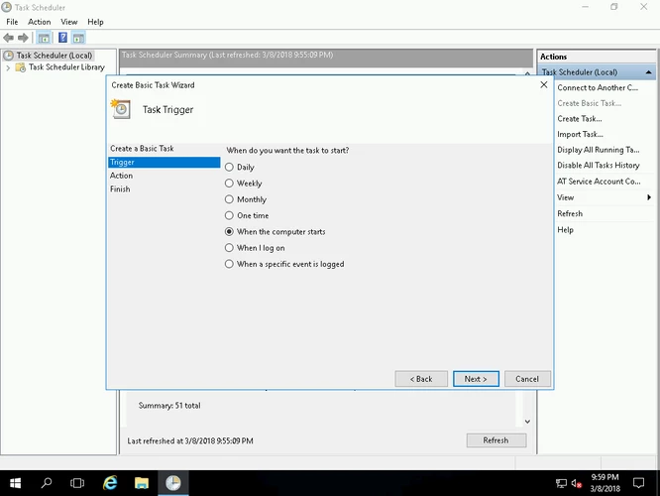Screen dimensions: 660x496
Task: Click the network tray icon
Action: pos(561,483)
